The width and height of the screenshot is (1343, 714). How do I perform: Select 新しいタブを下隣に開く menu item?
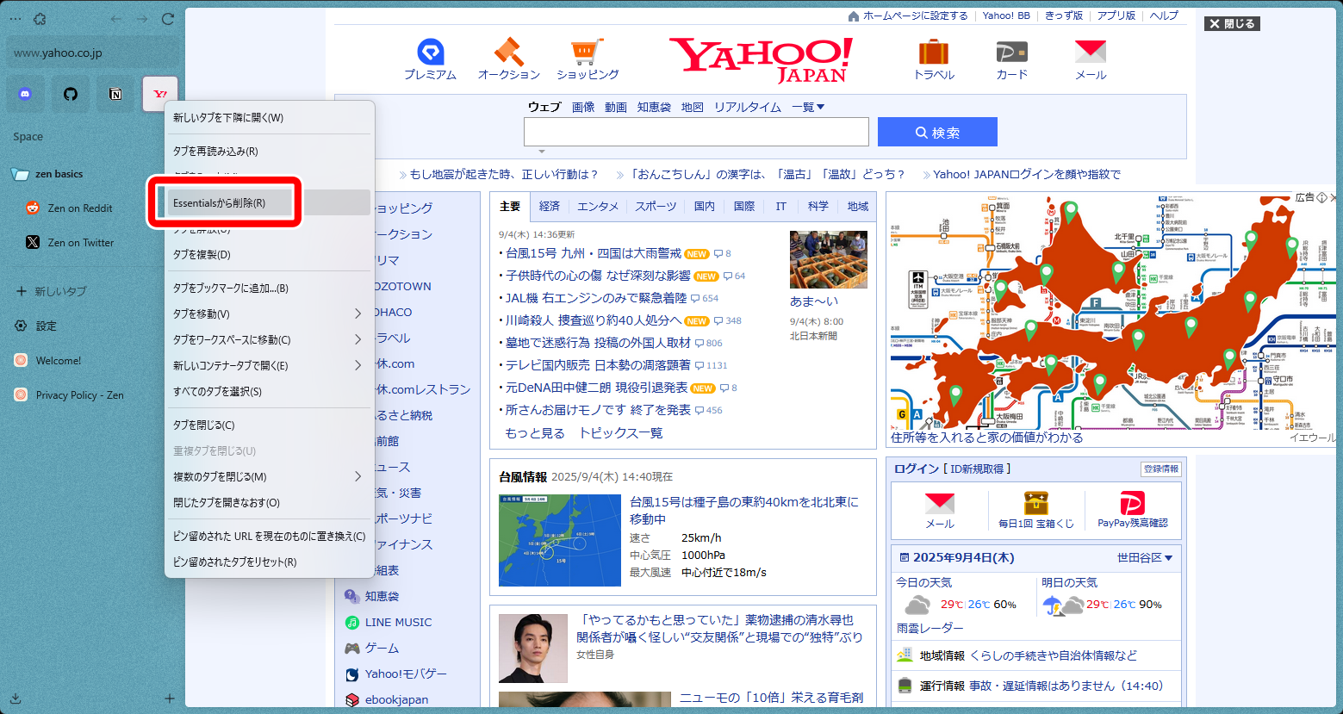tap(270, 118)
